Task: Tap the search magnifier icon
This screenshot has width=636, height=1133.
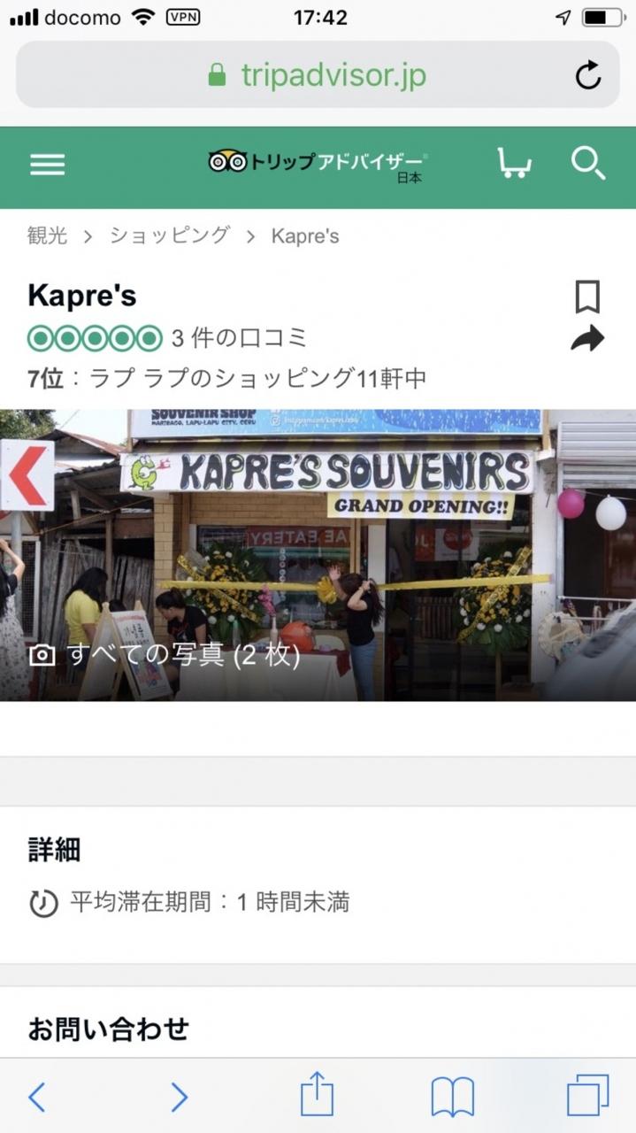Action: [x=588, y=164]
